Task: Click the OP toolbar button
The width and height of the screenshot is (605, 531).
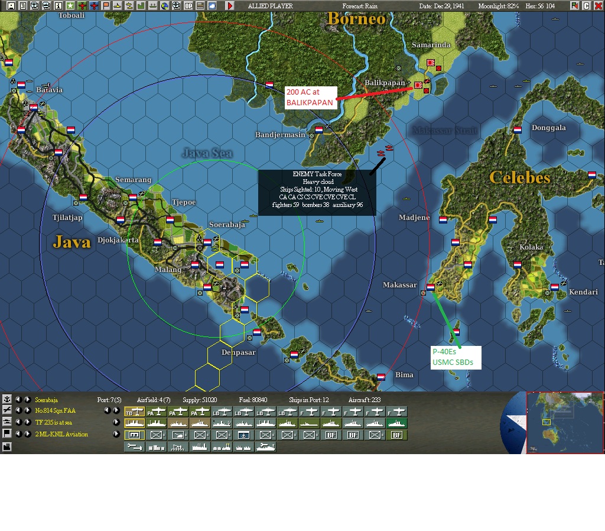Action: click(x=188, y=6)
